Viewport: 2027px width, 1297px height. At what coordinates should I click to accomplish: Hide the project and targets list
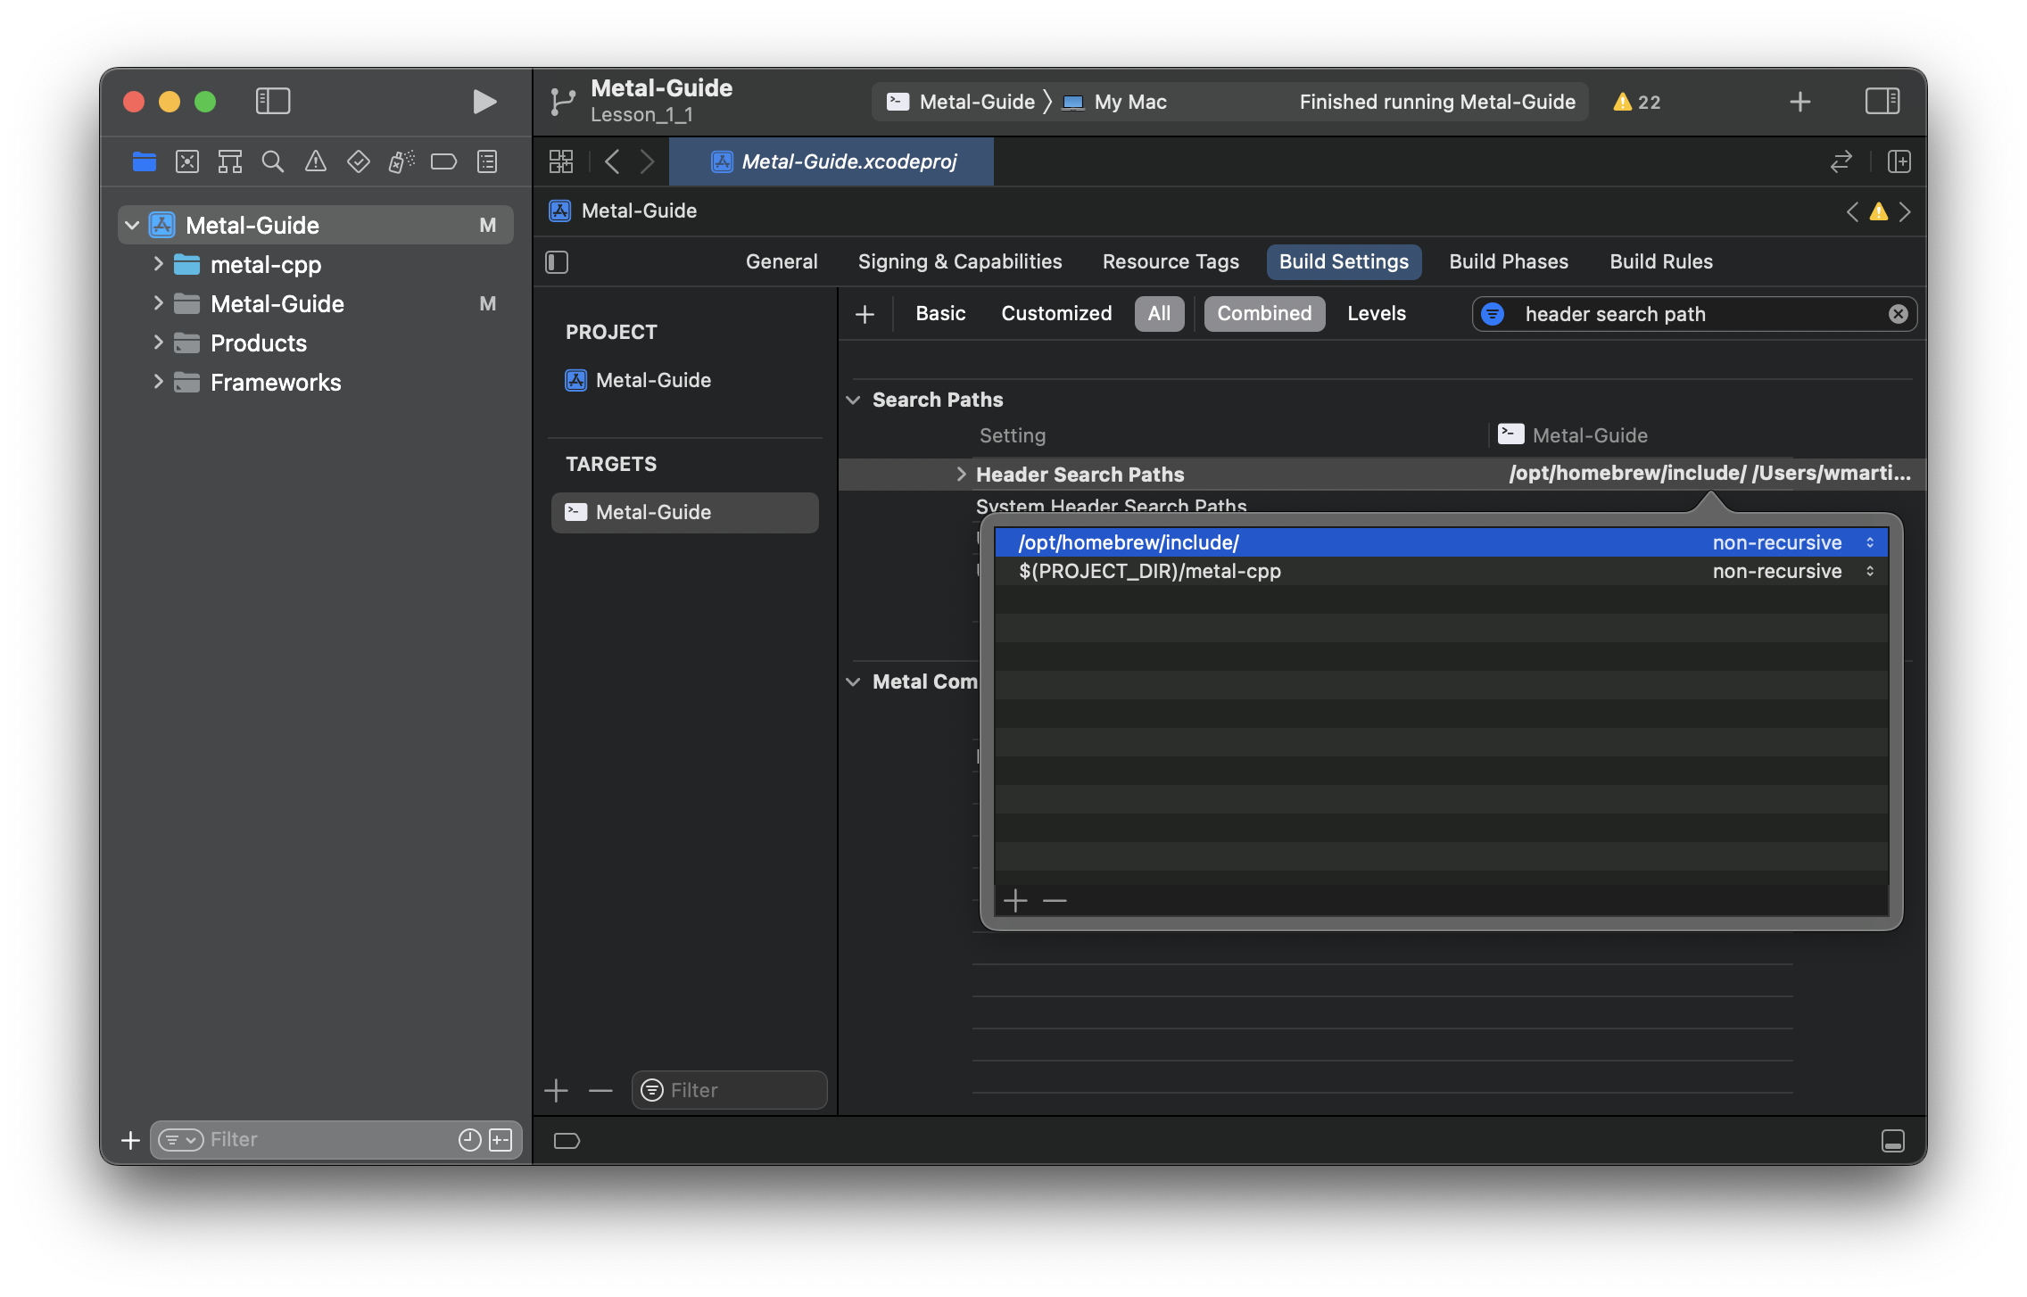pos(557,262)
